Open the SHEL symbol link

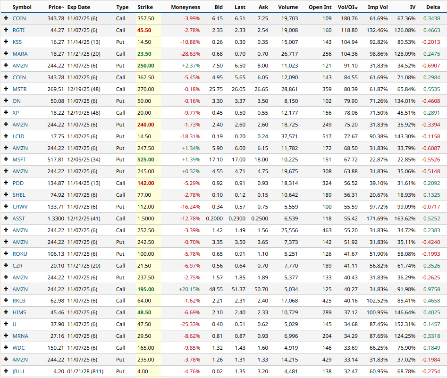(x=19, y=195)
